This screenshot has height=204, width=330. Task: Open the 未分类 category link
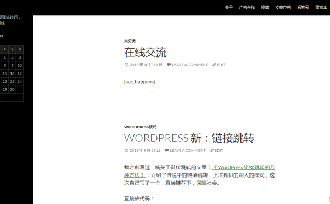tap(130, 41)
